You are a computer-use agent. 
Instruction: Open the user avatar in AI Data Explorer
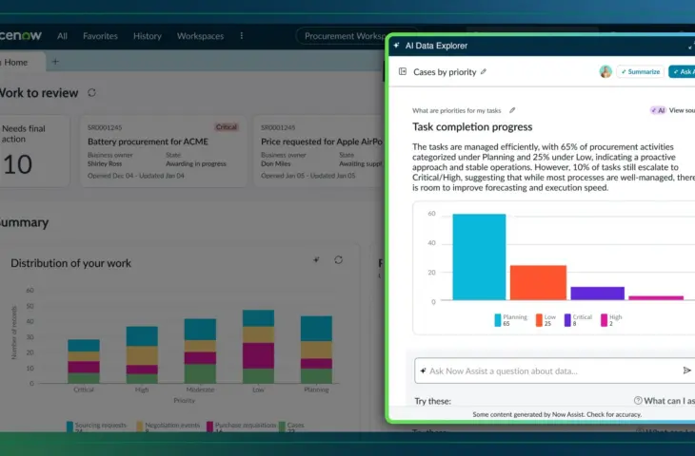point(606,71)
